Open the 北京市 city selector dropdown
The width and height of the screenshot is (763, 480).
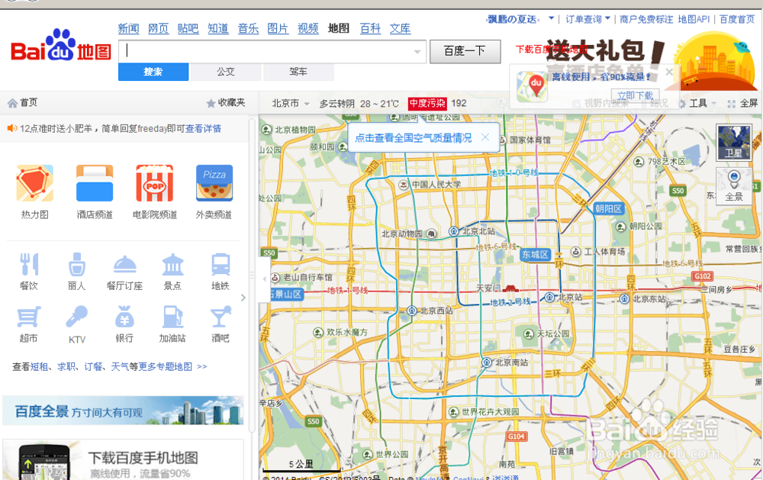point(291,103)
